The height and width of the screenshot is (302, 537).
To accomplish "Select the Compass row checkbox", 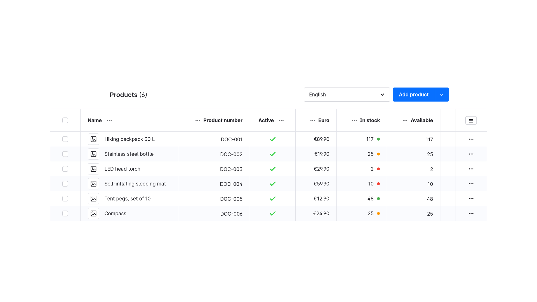I will tap(65, 213).
